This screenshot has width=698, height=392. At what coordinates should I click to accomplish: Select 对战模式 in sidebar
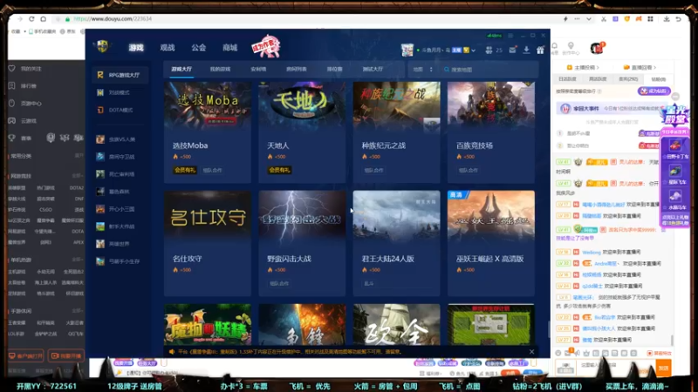pyautogui.click(x=120, y=92)
